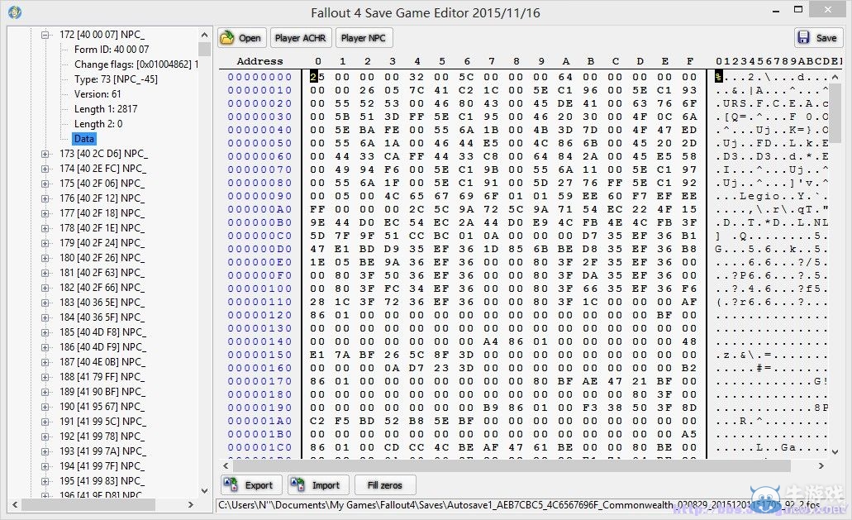Expand the 175 [40 2F 06] NPC_ node
The width and height of the screenshot is (852, 520).
[45, 184]
